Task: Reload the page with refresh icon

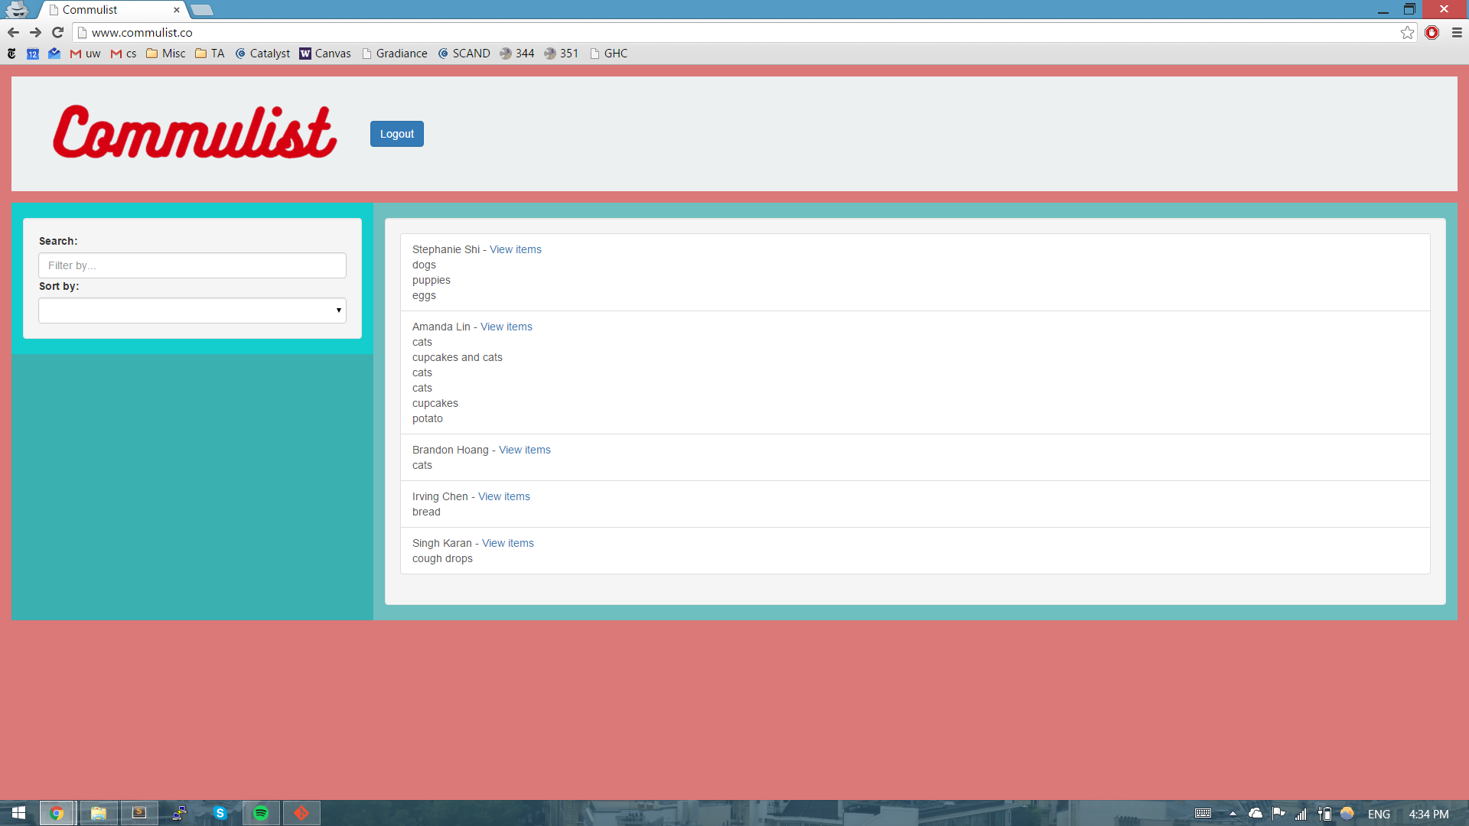Action: [x=57, y=32]
